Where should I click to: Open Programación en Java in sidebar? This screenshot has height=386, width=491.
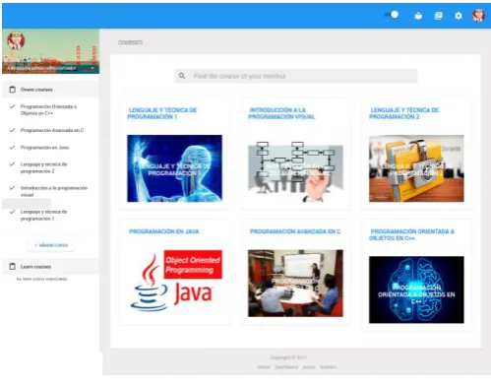tap(44, 148)
